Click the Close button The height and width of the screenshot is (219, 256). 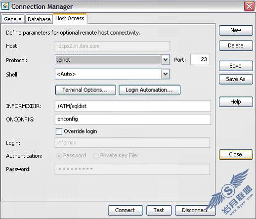pos(236,155)
